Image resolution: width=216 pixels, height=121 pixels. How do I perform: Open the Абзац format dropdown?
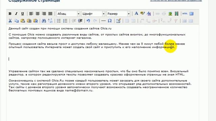68,14
